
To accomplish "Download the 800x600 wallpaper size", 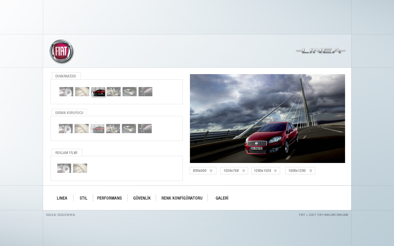I will pos(203,171).
